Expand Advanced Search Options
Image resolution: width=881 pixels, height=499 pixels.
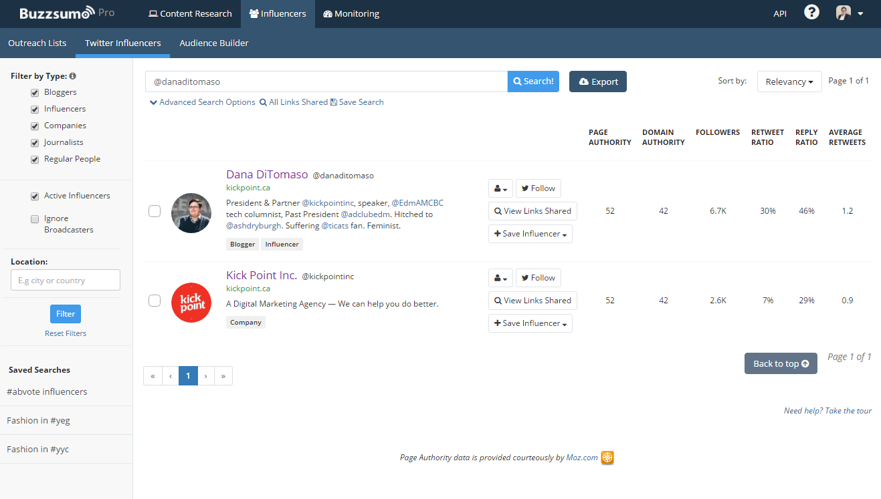coord(203,102)
